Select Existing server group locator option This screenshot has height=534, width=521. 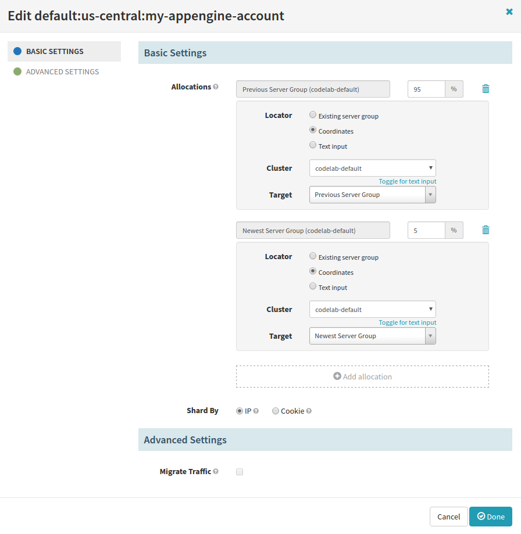tap(313, 114)
